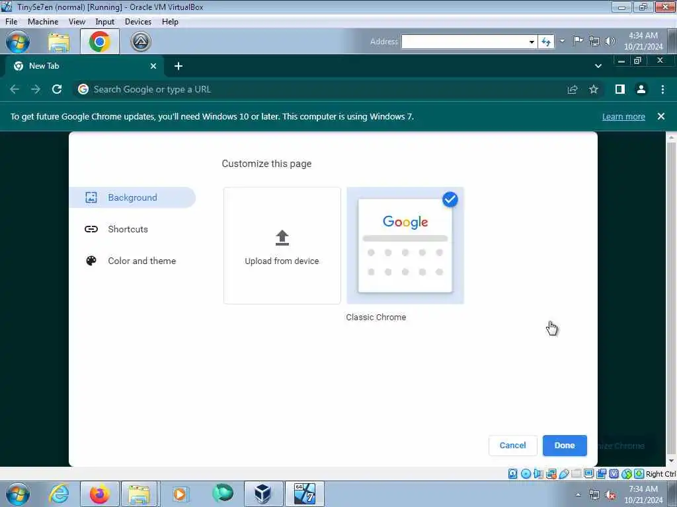Viewport: 677px width, 507px height.
Task: Click the Cancel button
Action: coord(512,446)
